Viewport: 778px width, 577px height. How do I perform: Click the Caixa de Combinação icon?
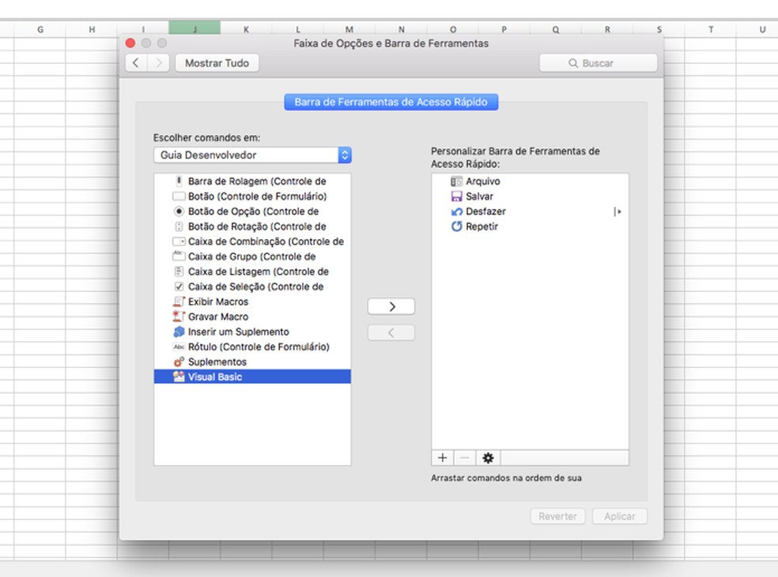[179, 242]
